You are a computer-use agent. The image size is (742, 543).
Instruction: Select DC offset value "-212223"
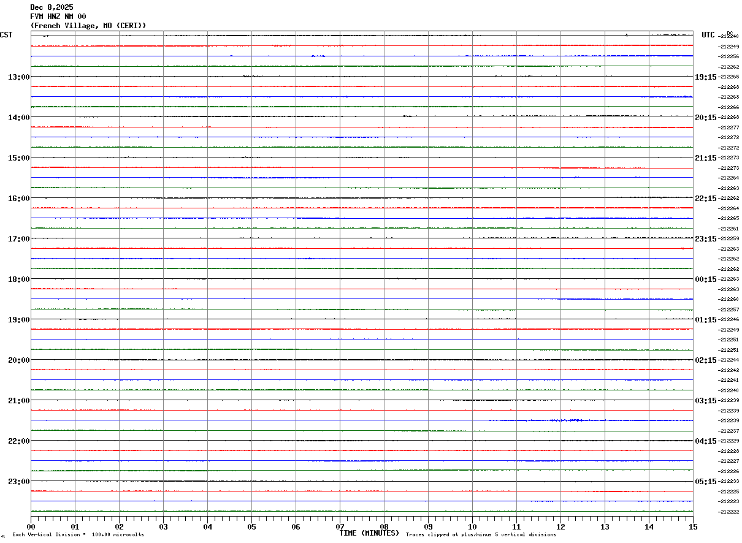tap(728, 502)
